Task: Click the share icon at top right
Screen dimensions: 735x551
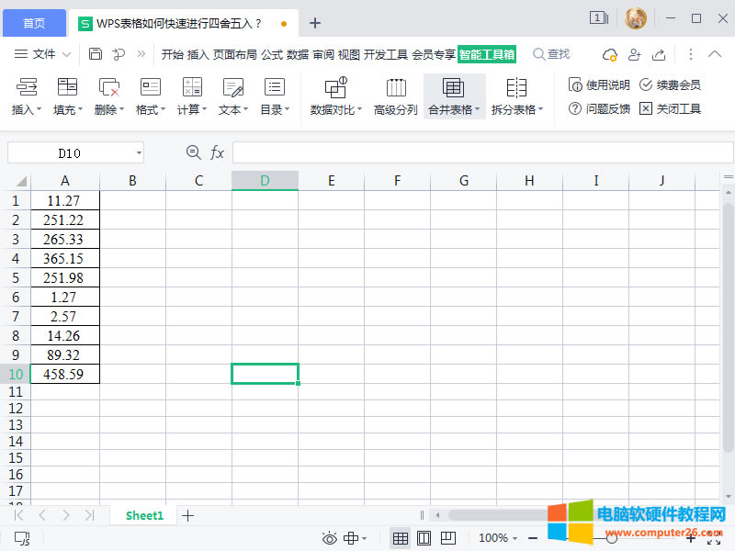Action: coord(658,54)
